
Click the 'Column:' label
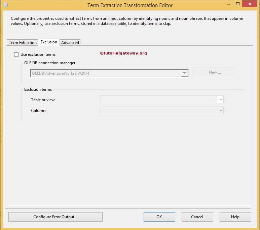point(39,111)
